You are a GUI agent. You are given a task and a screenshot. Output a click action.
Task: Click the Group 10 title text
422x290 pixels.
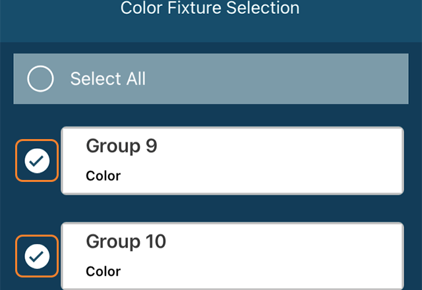pyautogui.click(x=126, y=242)
